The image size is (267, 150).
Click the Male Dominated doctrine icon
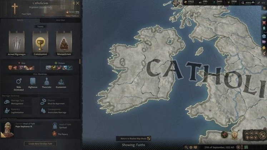[19, 81]
